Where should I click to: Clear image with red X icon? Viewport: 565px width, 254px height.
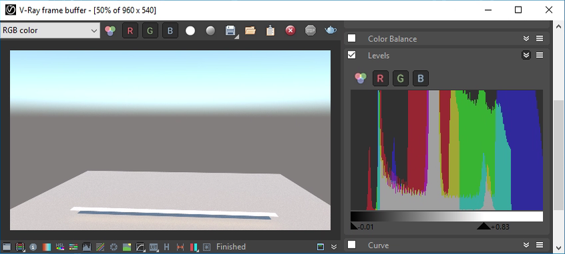tap(291, 31)
